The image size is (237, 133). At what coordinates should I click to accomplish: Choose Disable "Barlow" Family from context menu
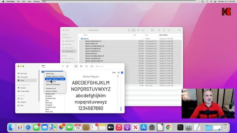tap(55, 76)
